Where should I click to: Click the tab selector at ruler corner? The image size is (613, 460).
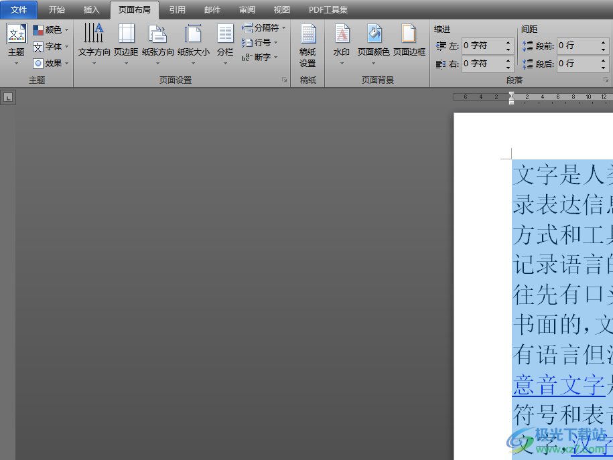[x=8, y=97]
